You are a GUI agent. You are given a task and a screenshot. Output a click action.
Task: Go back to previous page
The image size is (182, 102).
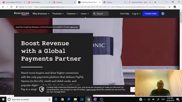click(x=3, y=7)
